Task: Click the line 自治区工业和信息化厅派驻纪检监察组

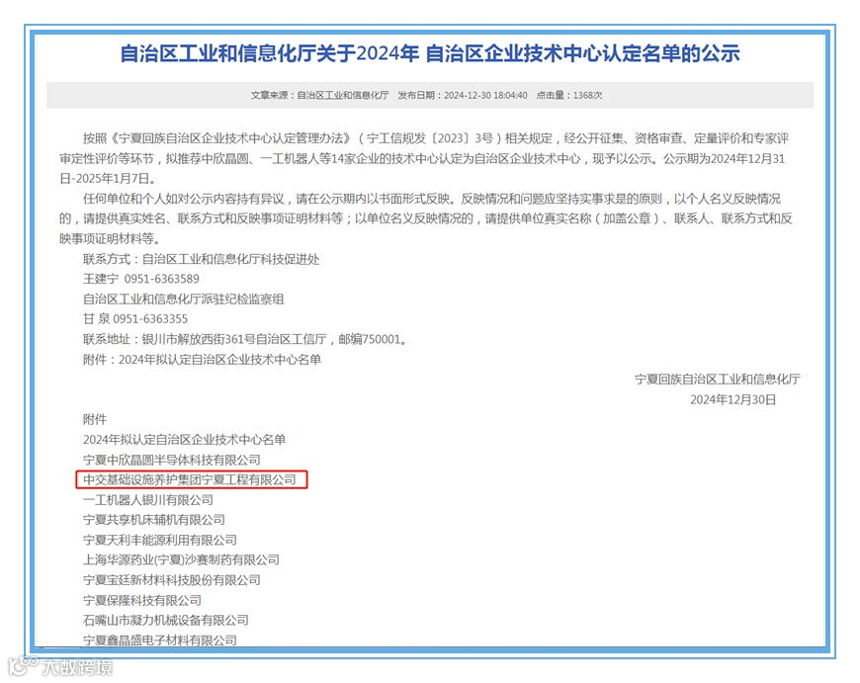Action: click(x=183, y=299)
